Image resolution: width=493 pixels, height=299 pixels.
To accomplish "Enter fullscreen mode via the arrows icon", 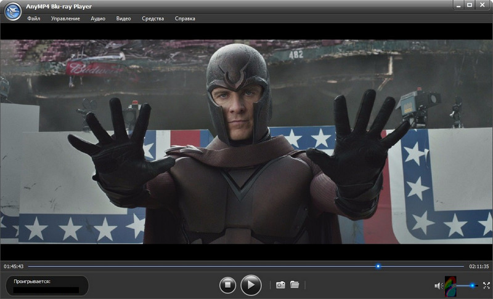I will 486,285.
